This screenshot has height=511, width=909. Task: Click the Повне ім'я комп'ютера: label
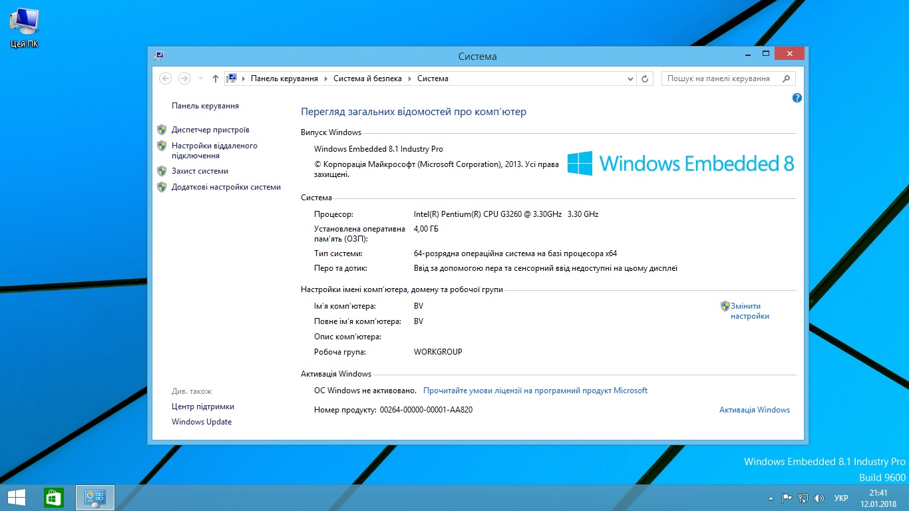coord(357,321)
